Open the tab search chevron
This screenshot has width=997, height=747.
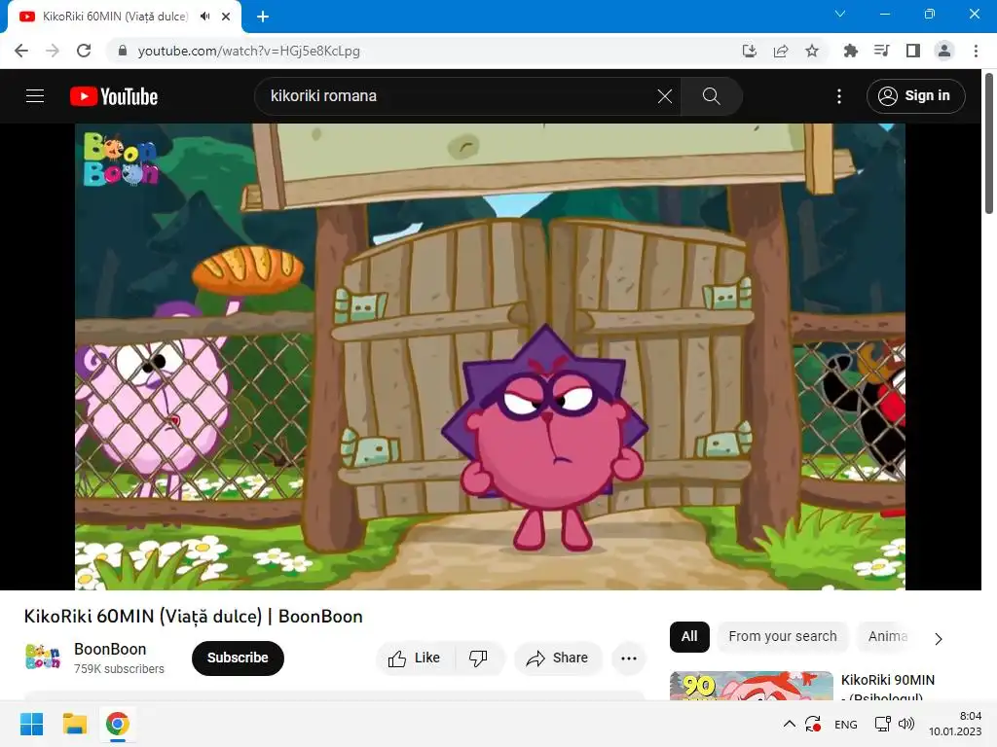pos(840,14)
